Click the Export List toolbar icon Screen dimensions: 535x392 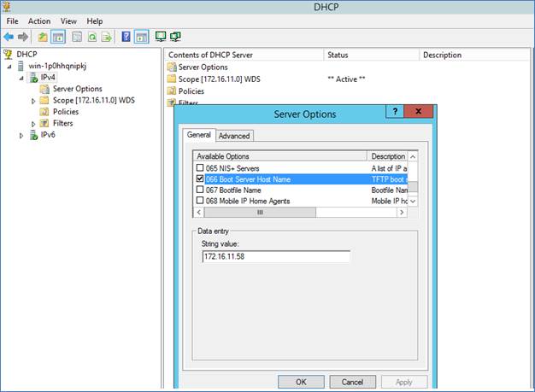[107, 37]
